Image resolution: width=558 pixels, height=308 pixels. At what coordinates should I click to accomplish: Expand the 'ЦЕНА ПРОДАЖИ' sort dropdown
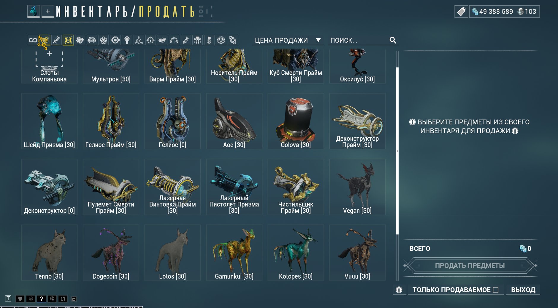(288, 40)
